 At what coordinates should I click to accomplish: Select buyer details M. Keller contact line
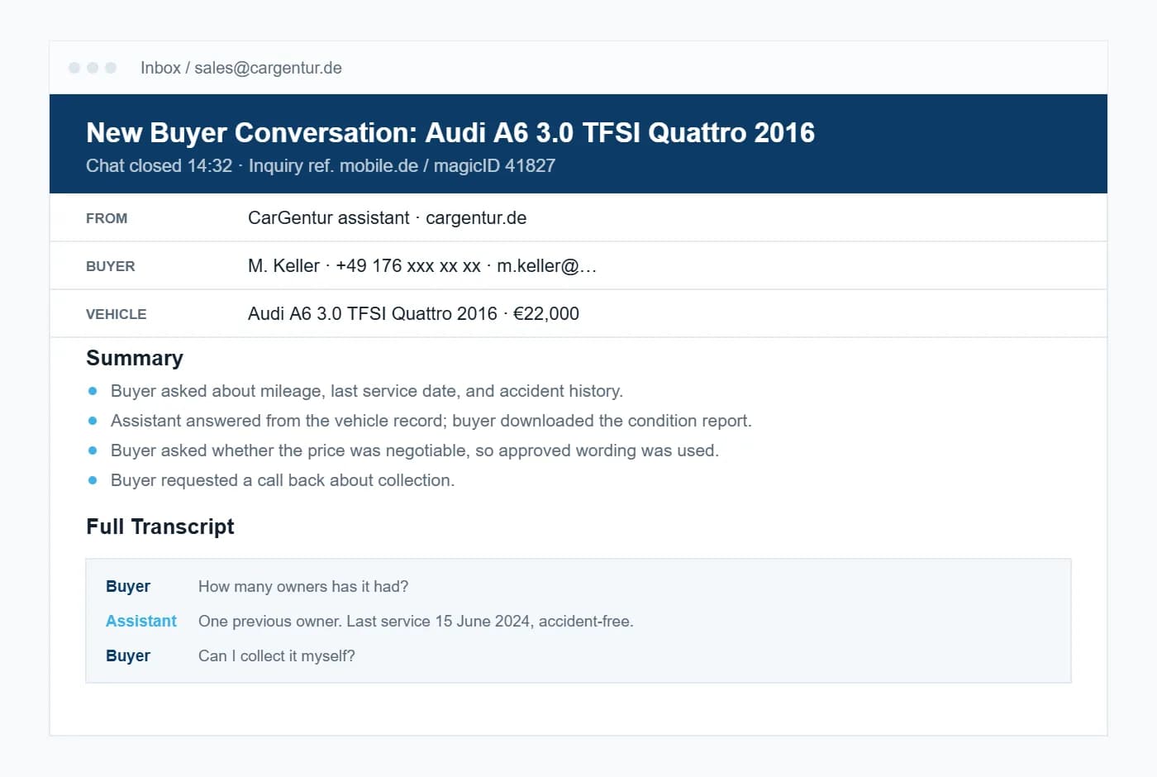(x=422, y=266)
